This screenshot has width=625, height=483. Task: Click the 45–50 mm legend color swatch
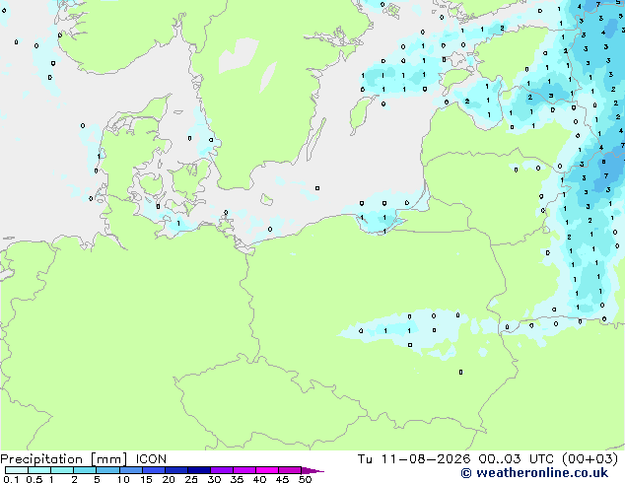[290, 470]
